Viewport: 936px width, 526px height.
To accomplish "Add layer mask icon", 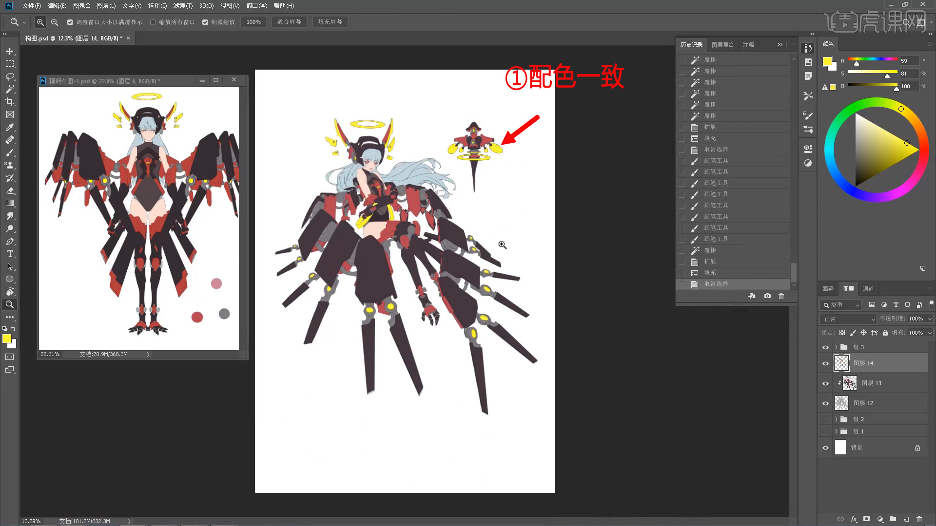I will click(866, 519).
